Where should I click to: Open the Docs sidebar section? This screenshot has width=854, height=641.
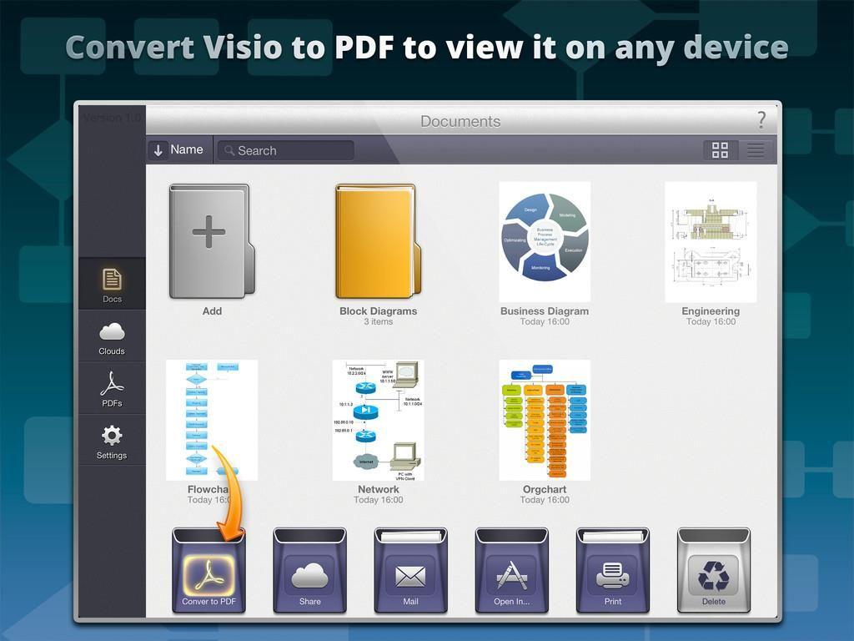[x=112, y=284]
